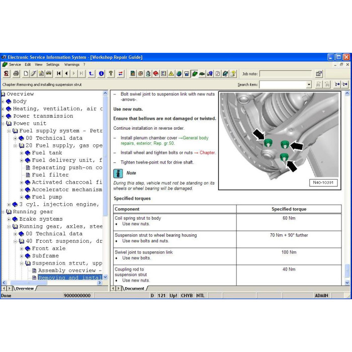The height and width of the screenshot is (352, 352).
Task: Go to the previous page arrow
Action: coord(66,73)
